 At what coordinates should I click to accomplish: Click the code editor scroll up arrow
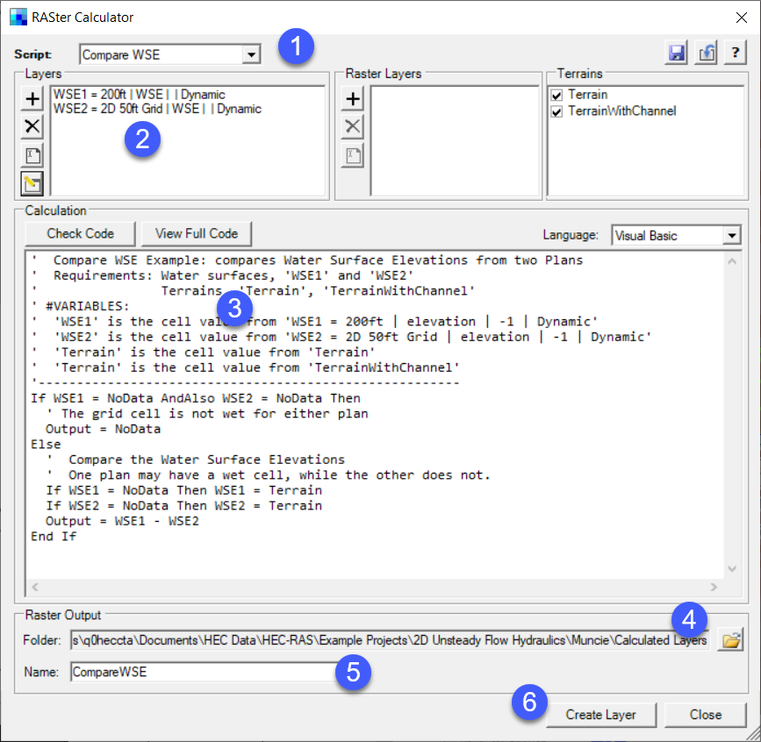pyautogui.click(x=732, y=262)
